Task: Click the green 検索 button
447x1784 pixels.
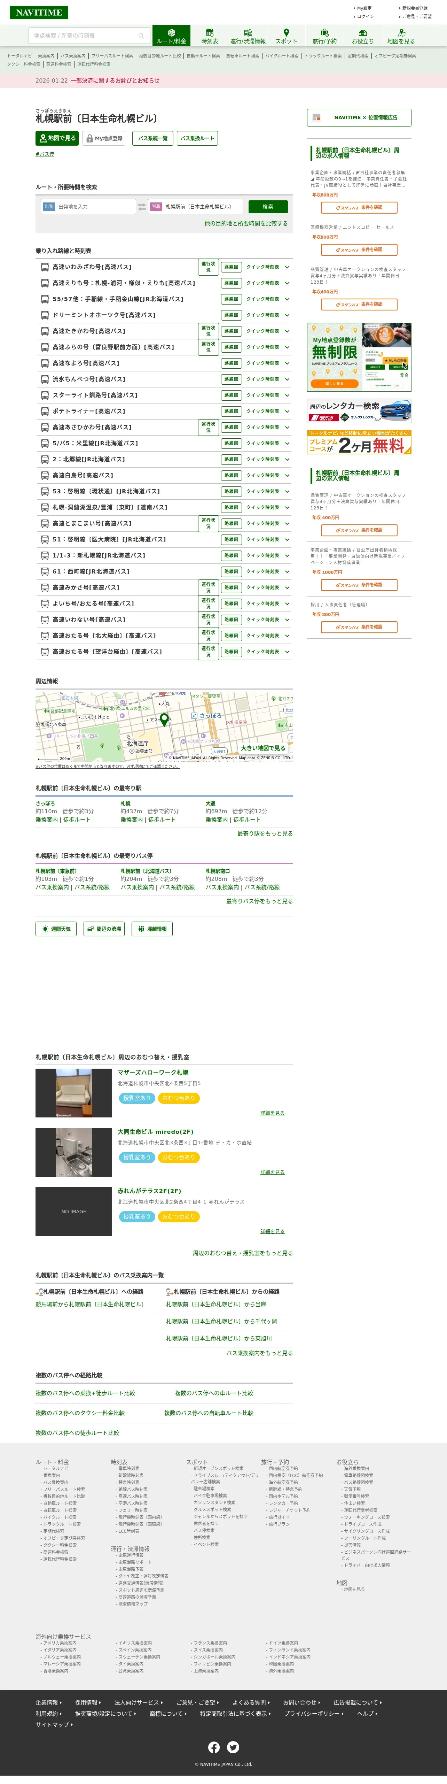Action: click(x=268, y=206)
